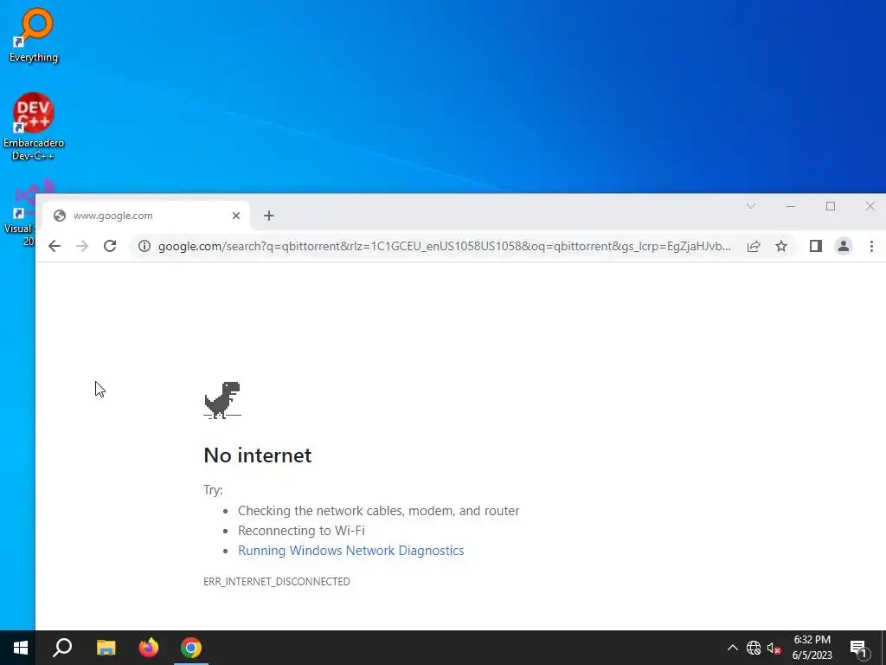Maximize the Chrome window

[831, 206]
